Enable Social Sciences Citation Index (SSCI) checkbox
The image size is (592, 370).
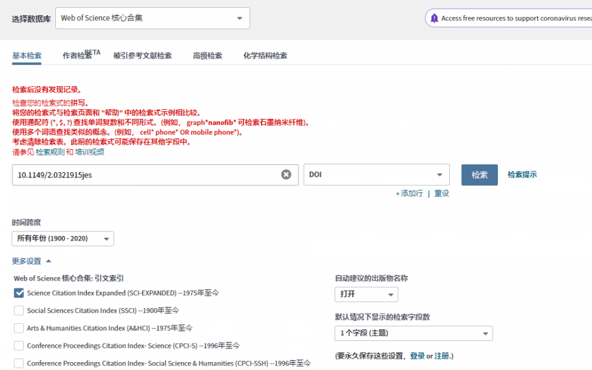(19, 310)
